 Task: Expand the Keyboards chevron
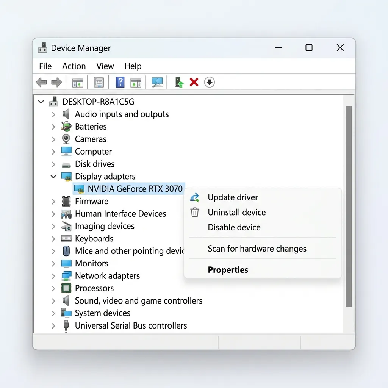(x=53, y=239)
